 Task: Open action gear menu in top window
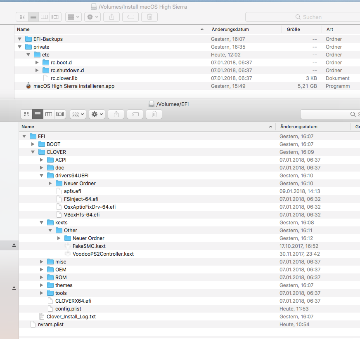coord(92,17)
